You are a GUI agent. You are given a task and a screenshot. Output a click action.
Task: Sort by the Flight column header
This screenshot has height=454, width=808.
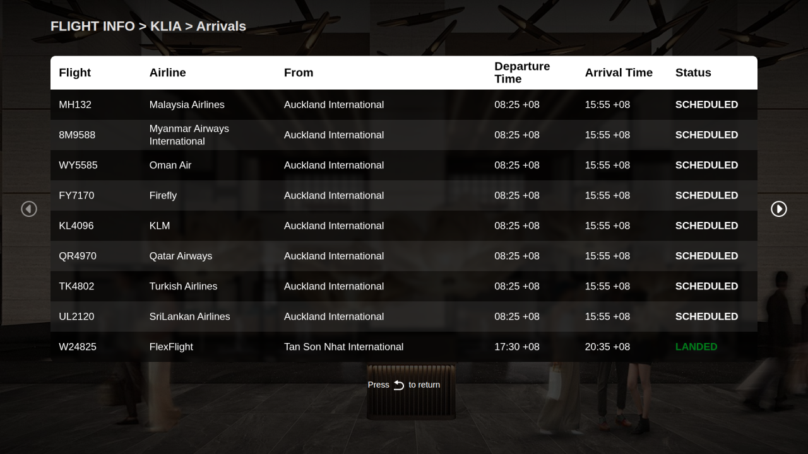(x=74, y=73)
